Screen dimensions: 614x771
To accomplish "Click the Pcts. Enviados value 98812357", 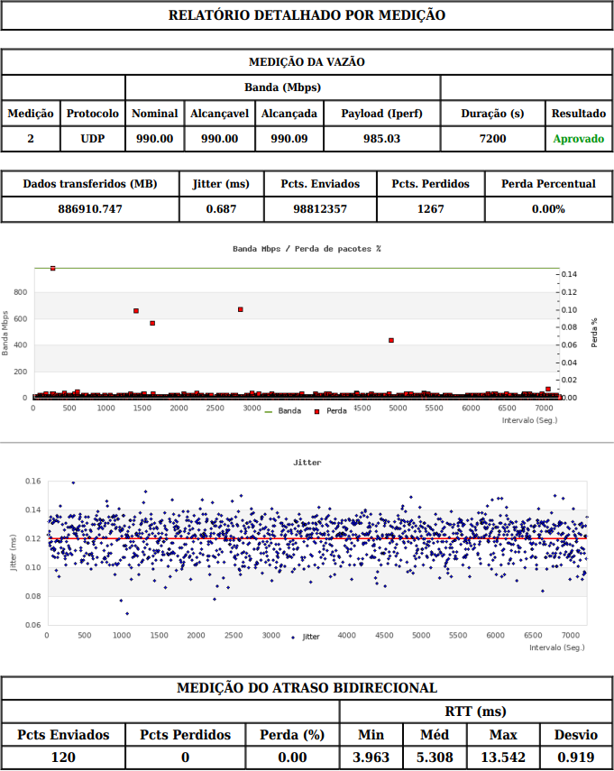I will (x=320, y=209).
